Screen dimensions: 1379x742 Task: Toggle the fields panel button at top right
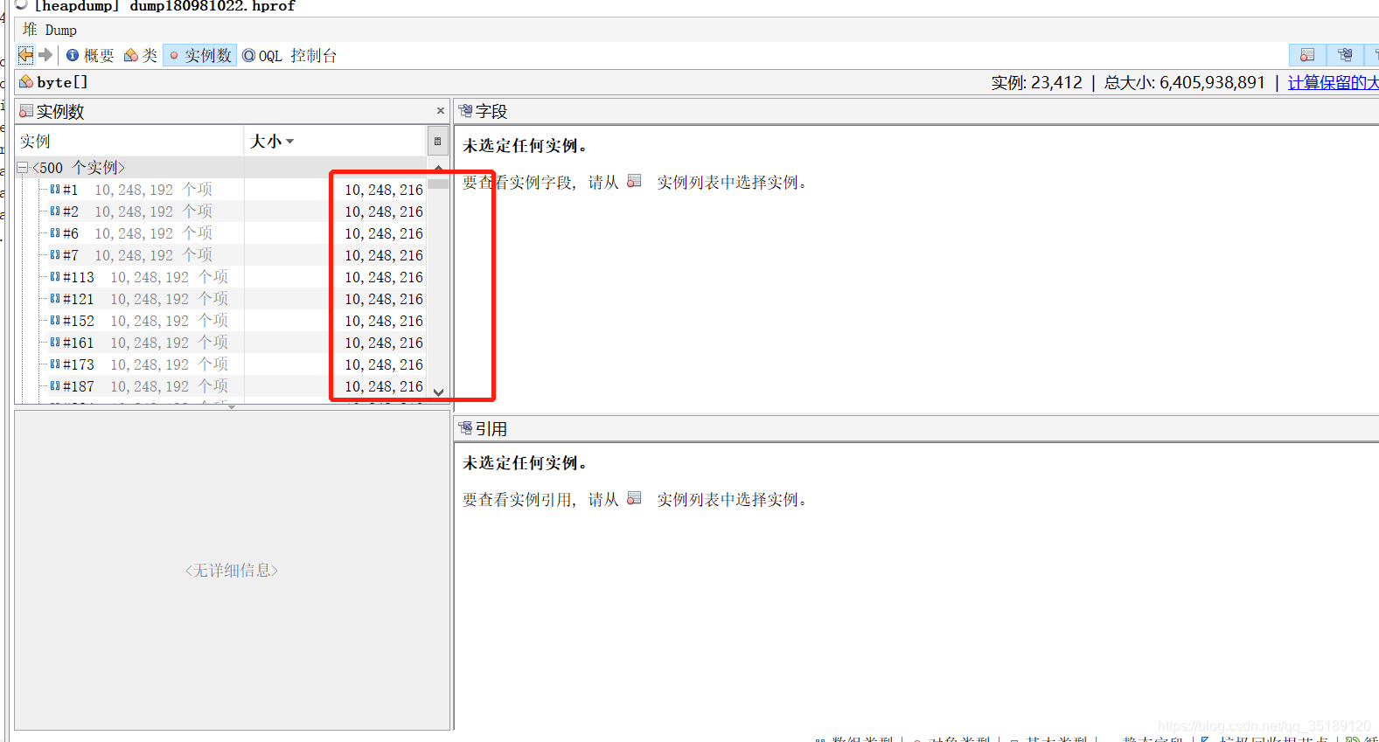pos(1345,55)
